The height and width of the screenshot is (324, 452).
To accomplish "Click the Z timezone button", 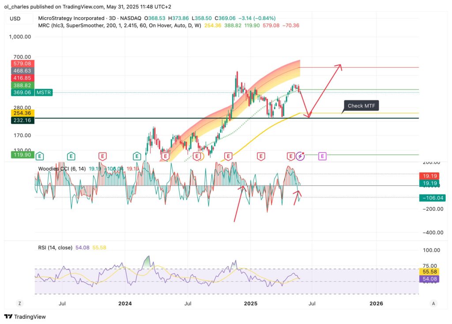I will [x=19, y=303].
